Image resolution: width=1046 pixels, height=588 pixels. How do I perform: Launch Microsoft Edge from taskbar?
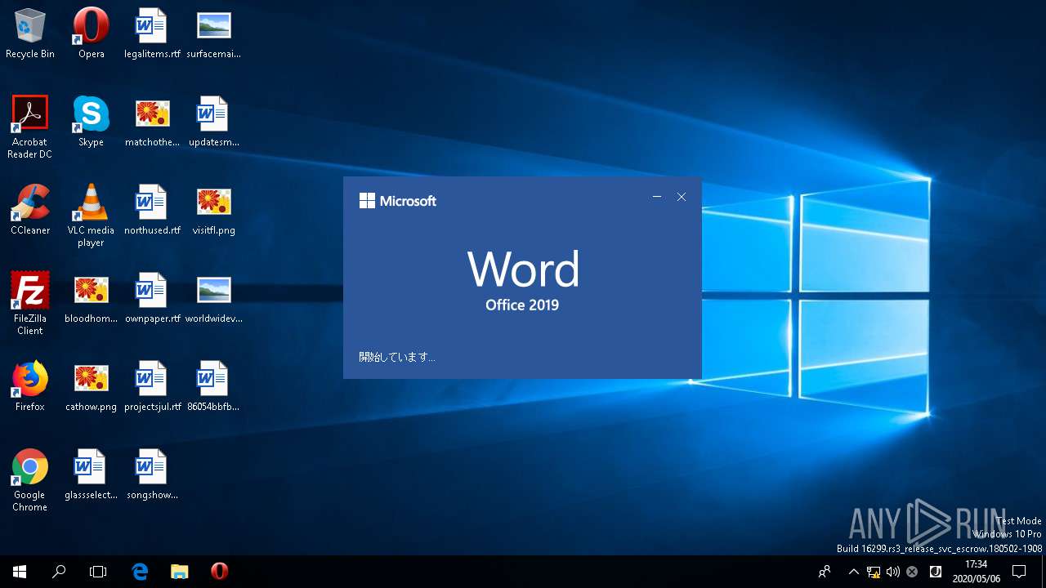coord(141,572)
